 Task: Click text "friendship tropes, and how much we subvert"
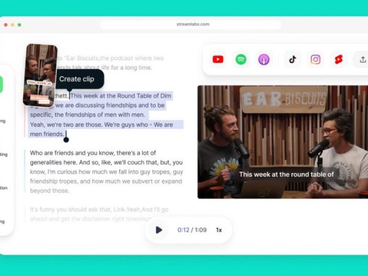point(90,181)
